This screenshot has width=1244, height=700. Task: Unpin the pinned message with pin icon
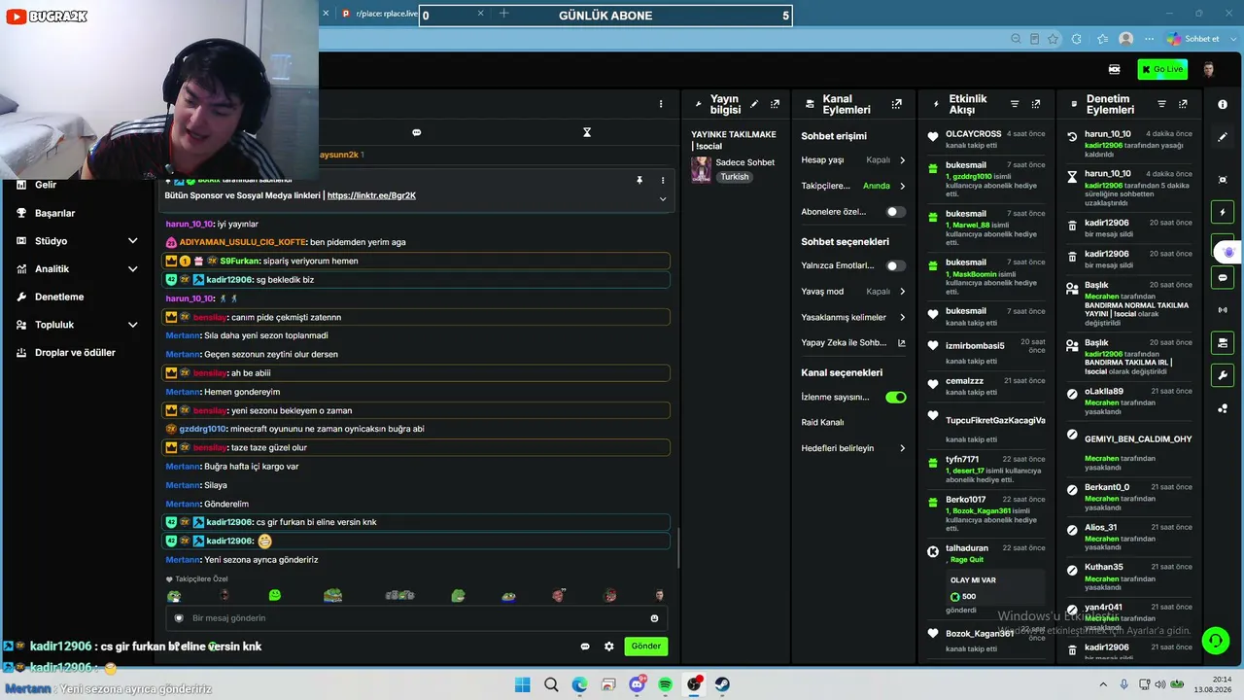[x=639, y=180]
